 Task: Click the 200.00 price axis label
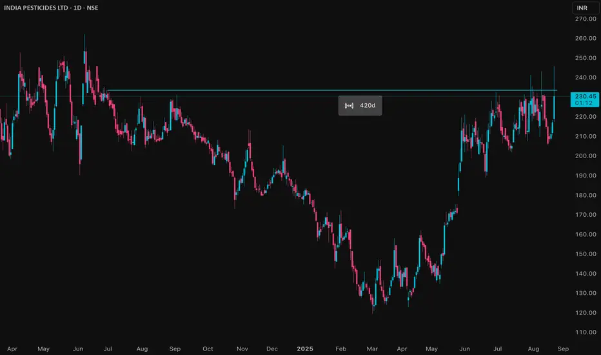click(586, 156)
